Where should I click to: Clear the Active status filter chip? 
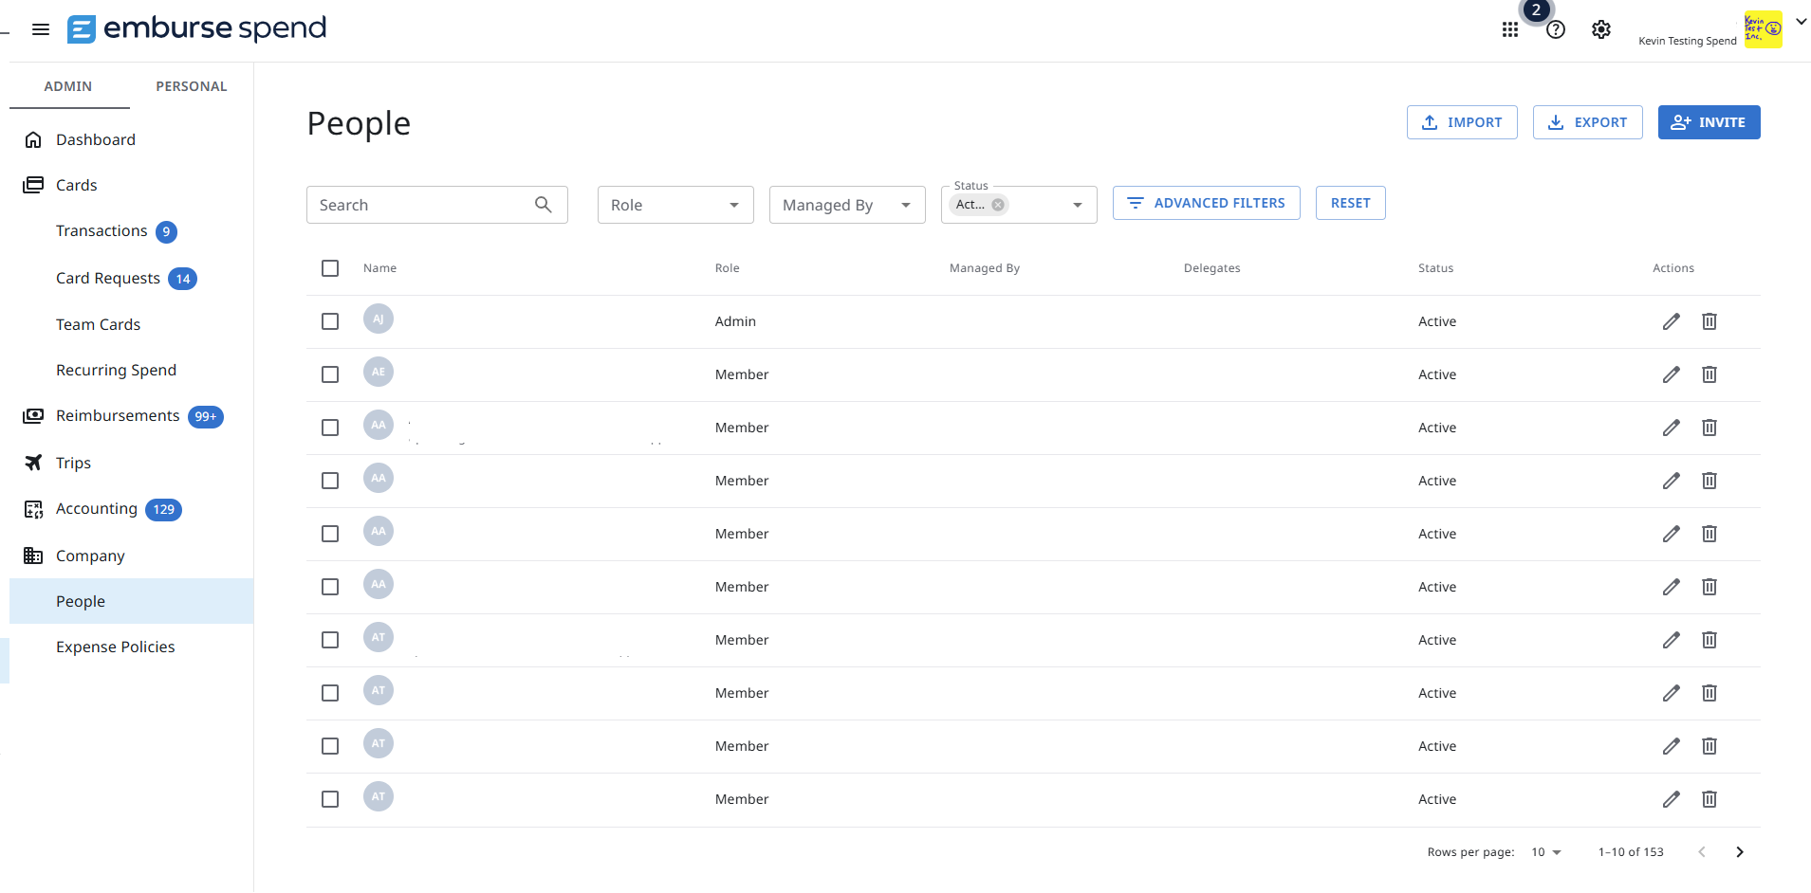pos(998,205)
